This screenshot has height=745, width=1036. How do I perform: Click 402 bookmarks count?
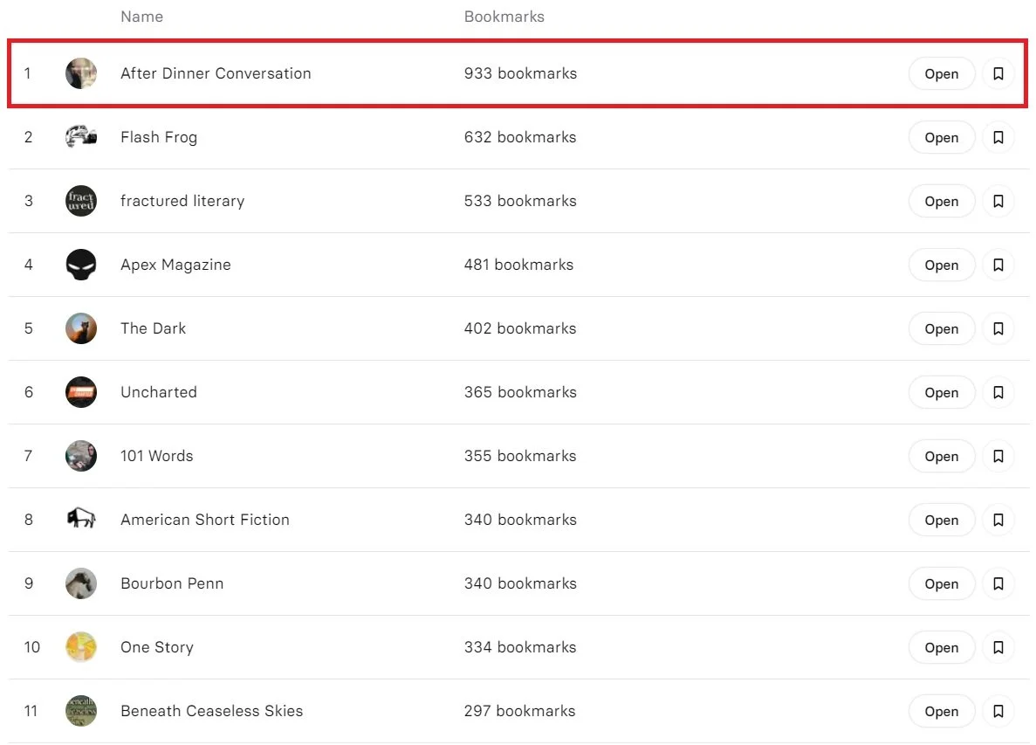tap(520, 328)
